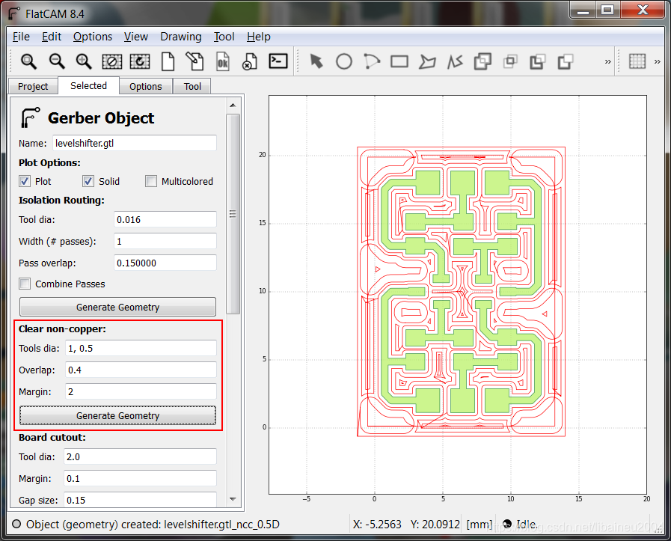The image size is (671, 541).
Task: Click the Overlap field showing 0.4
Action: click(141, 370)
